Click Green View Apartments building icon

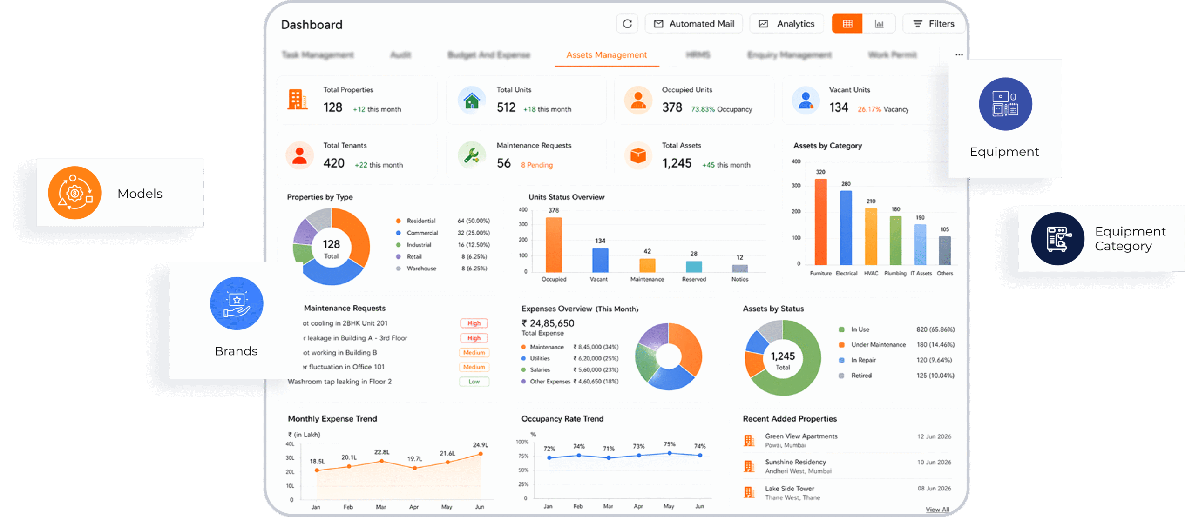(x=749, y=440)
